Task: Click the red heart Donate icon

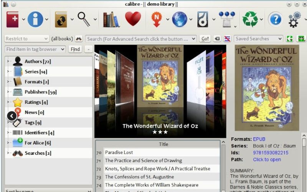Action: click(133, 19)
